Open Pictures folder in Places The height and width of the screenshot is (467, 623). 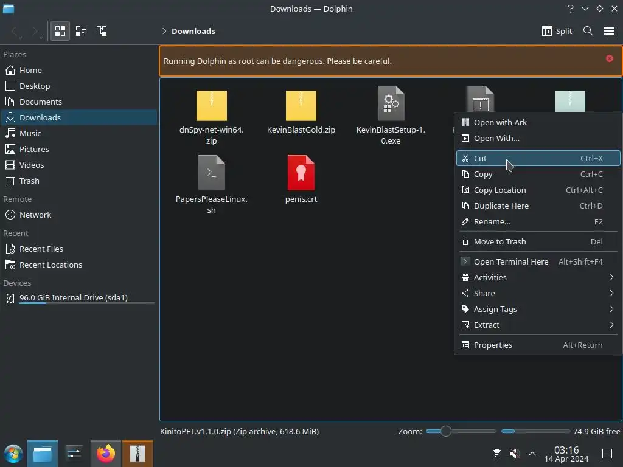[x=78, y=150]
